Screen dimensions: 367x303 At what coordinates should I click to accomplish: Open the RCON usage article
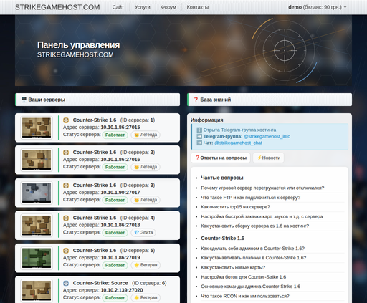[245, 296]
